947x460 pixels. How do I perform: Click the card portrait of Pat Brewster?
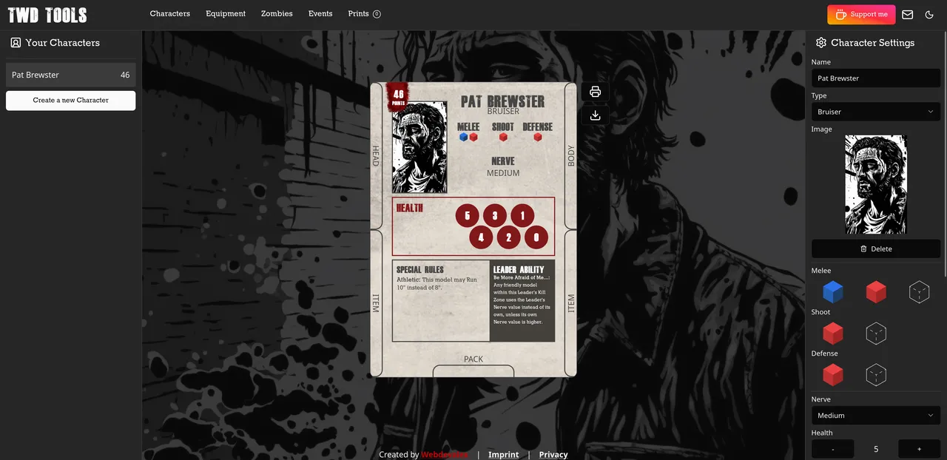pos(419,147)
